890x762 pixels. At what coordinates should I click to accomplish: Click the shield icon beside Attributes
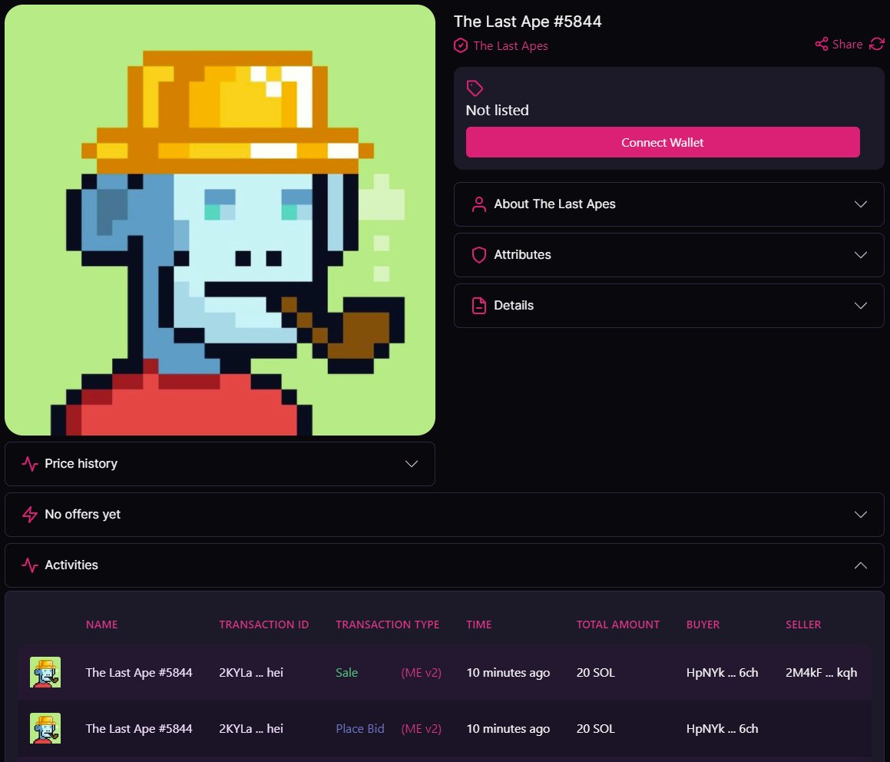click(479, 255)
